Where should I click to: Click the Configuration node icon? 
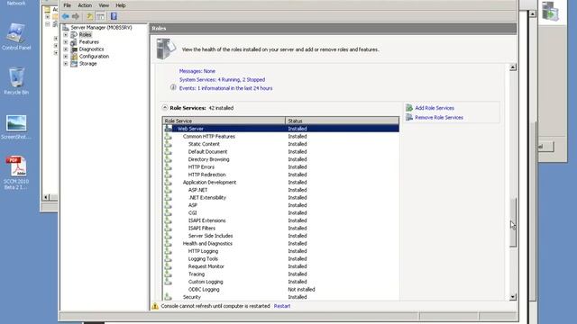74,57
